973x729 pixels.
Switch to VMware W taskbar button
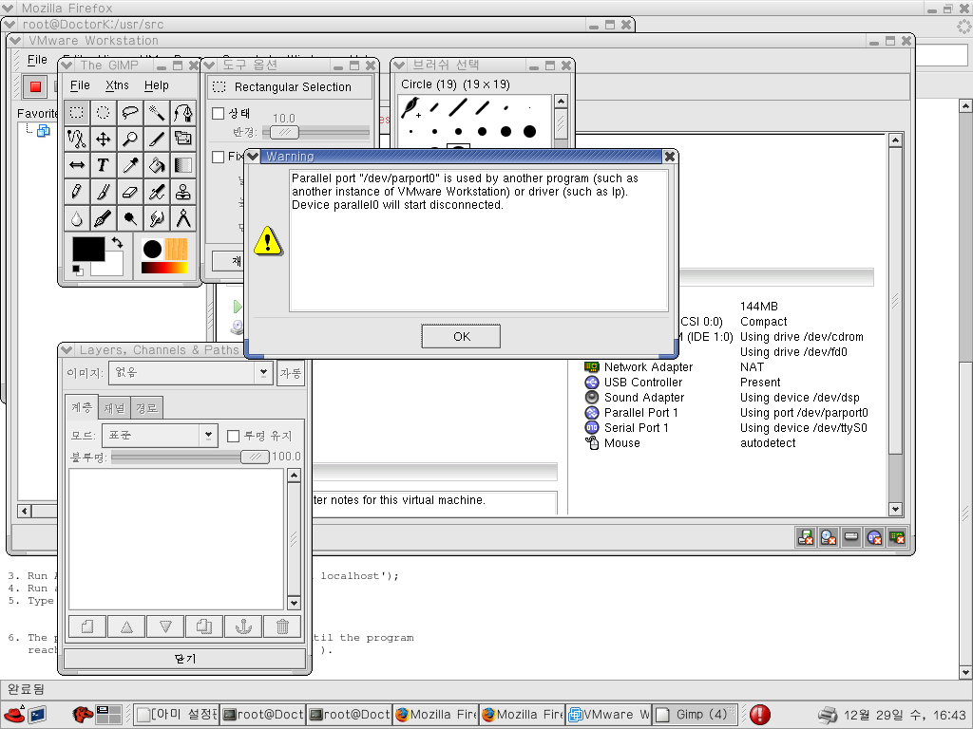pyautogui.click(x=609, y=715)
